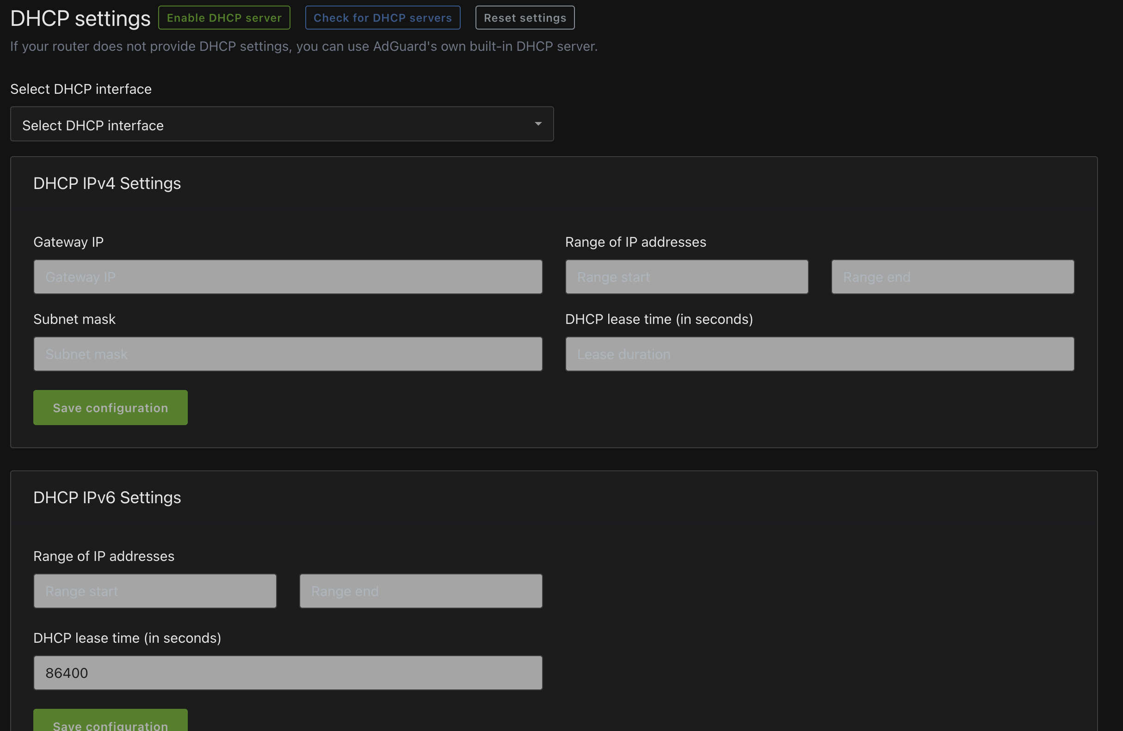The height and width of the screenshot is (731, 1123).
Task: Click the Gateway IP input field
Action: pos(287,277)
